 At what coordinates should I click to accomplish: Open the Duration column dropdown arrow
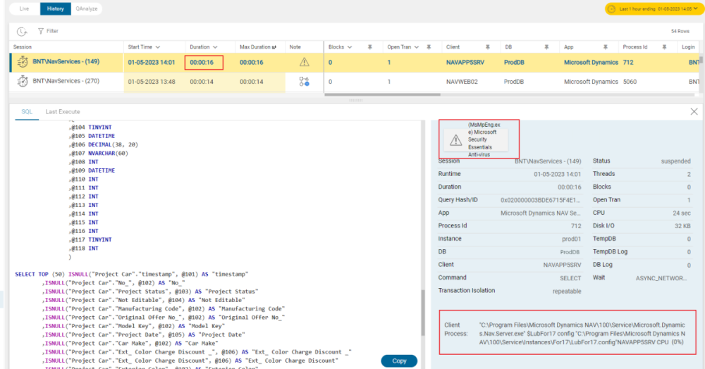pyautogui.click(x=215, y=47)
